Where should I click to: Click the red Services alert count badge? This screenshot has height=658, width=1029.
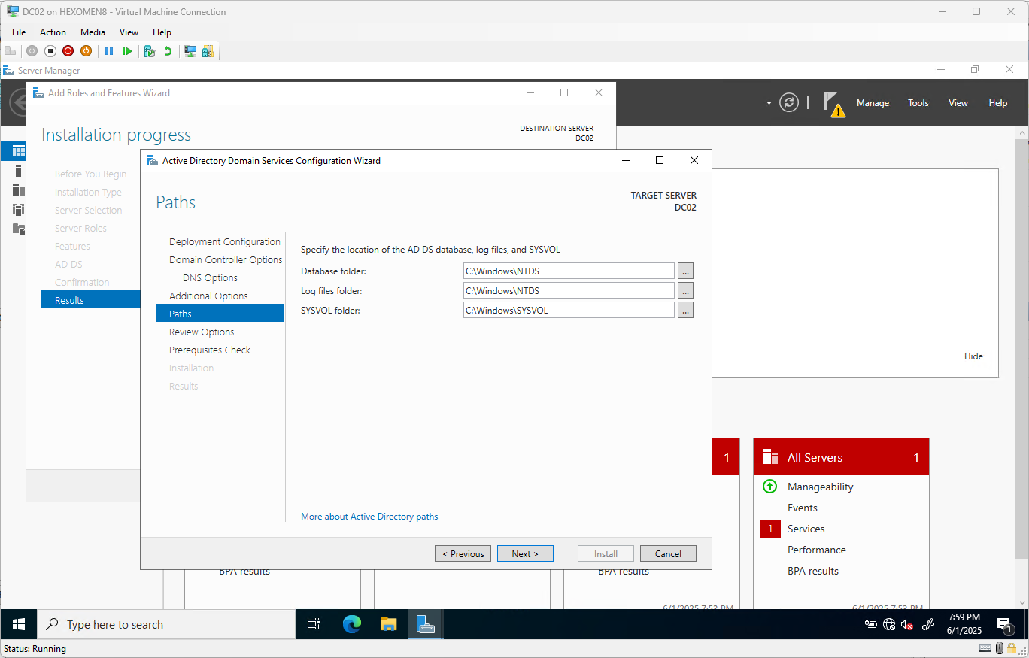[770, 529]
